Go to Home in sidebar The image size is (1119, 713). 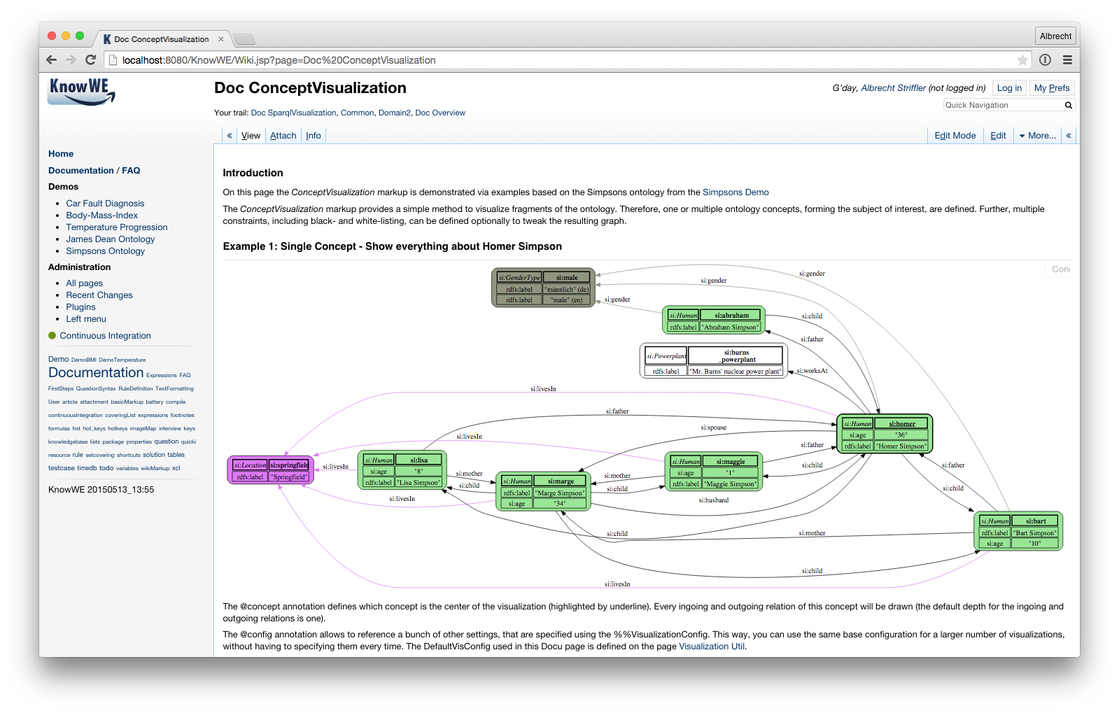pyautogui.click(x=61, y=154)
